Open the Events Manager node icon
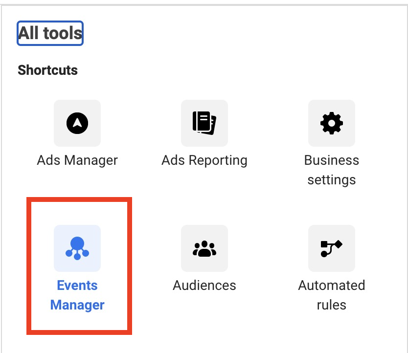Screen dimensions: 408x353 [x=77, y=248]
